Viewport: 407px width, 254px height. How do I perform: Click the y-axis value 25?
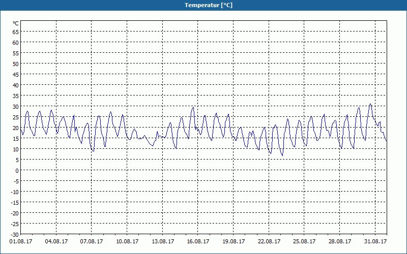[16, 117]
